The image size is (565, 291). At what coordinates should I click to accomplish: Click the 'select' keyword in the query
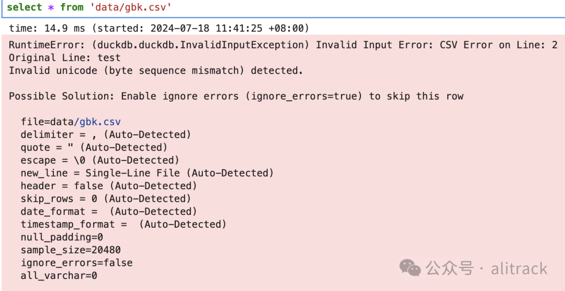pos(25,7)
